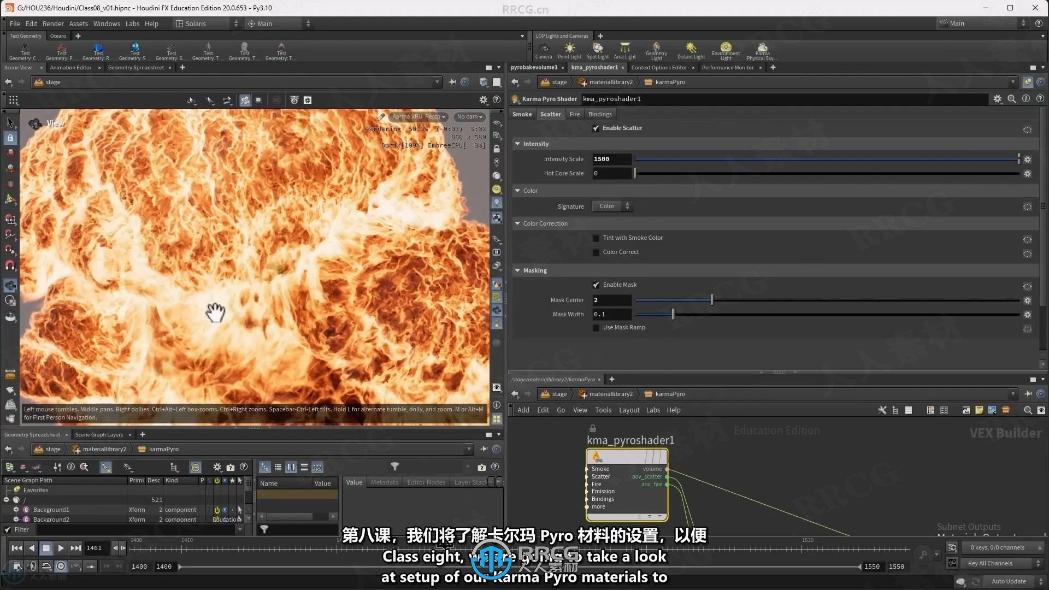The width and height of the screenshot is (1049, 590).
Task: Open the Labs menu in menu bar
Action: [x=132, y=24]
